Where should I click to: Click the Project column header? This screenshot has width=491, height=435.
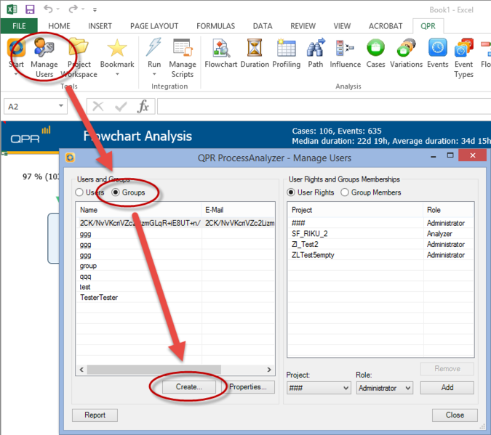(356, 210)
